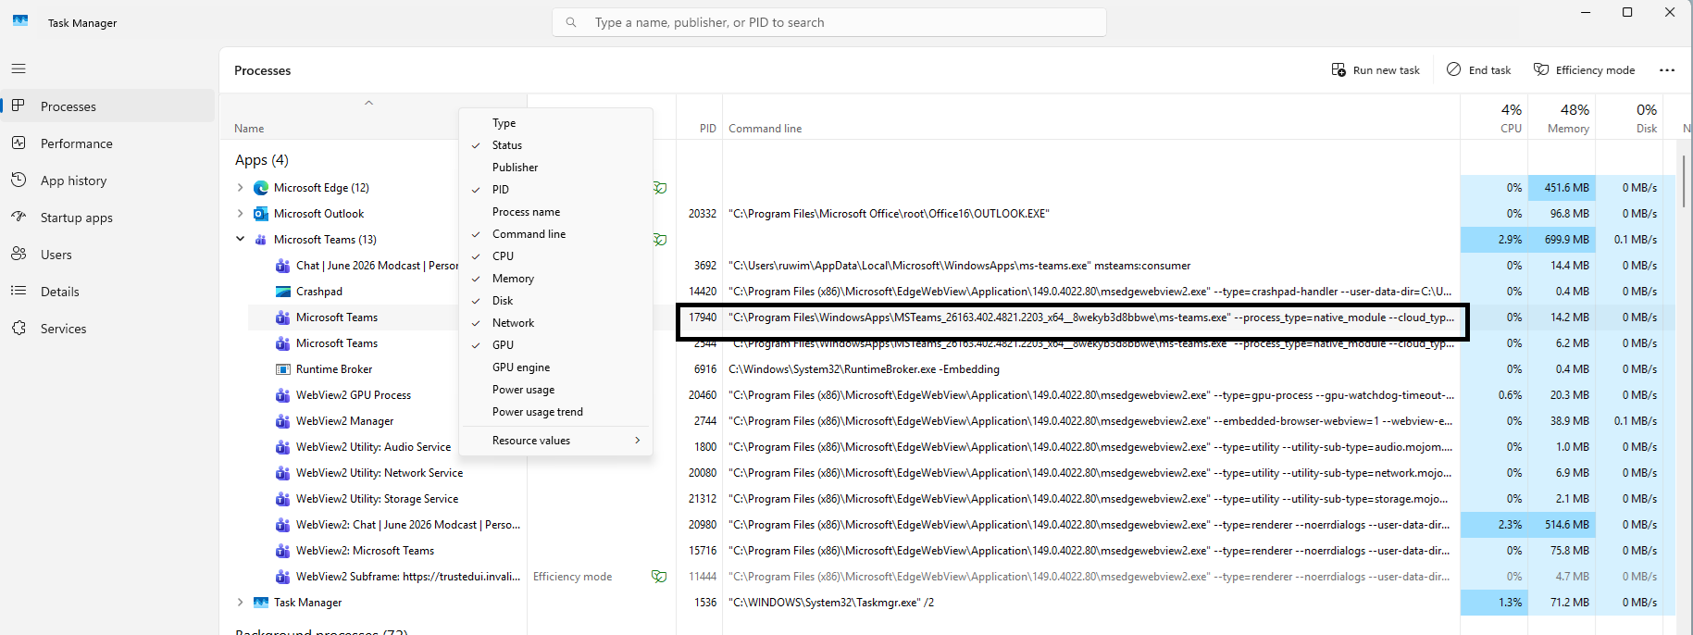The width and height of the screenshot is (1693, 635).
Task: Sort by the CPU column header
Action: 1494,118
